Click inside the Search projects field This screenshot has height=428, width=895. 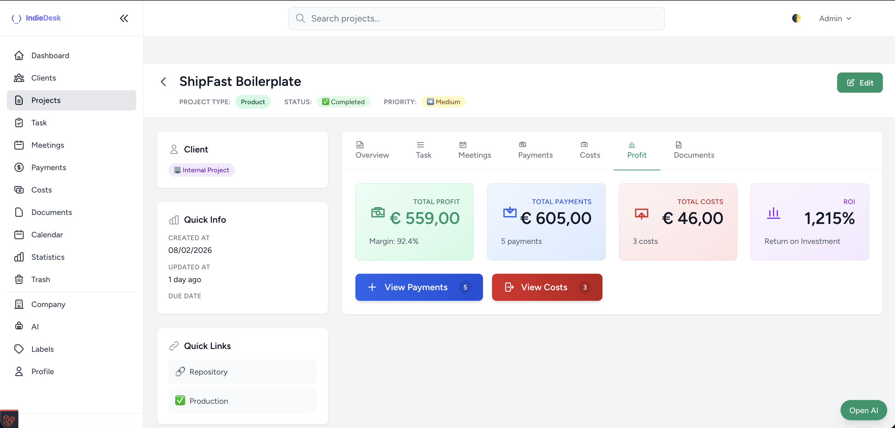tap(417, 18)
